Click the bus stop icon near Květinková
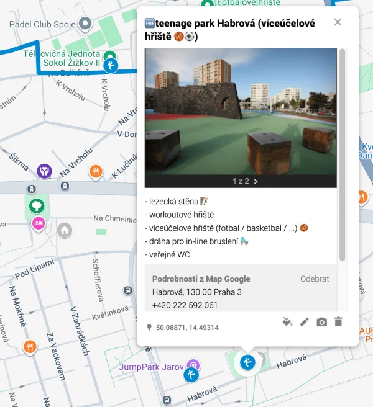Image resolution: width=373 pixels, height=407 pixels. tap(127, 290)
